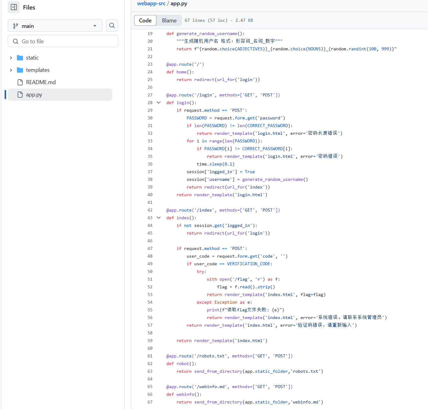Expand the static folder chevron
Viewport: 428px width, 409px height.
tap(11, 58)
